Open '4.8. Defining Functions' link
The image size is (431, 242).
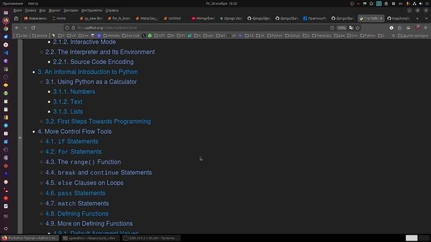point(77,214)
